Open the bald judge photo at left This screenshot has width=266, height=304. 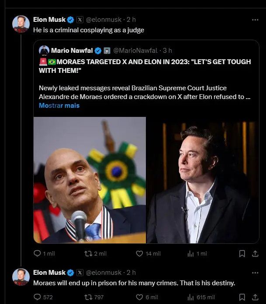coord(90,180)
